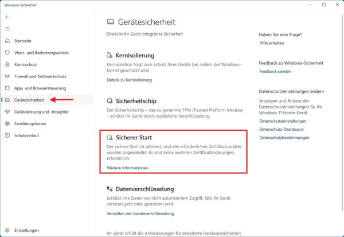This screenshot has width=344, height=237.
Task: Open Startseite in the sidebar
Action: [23, 41]
